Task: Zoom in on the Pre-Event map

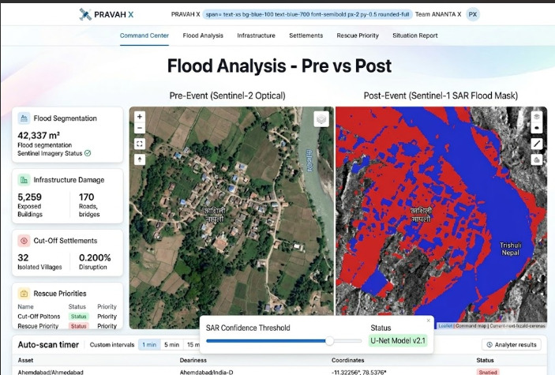Action: pos(140,117)
